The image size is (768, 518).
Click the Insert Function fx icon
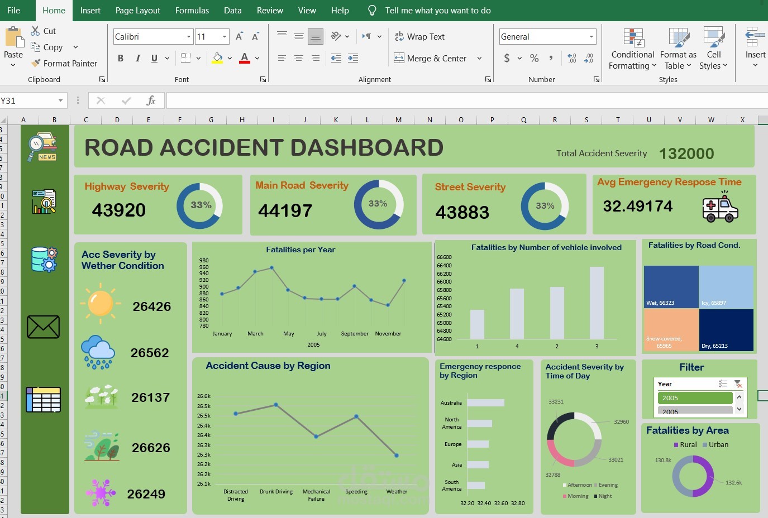[x=151, y=100]
